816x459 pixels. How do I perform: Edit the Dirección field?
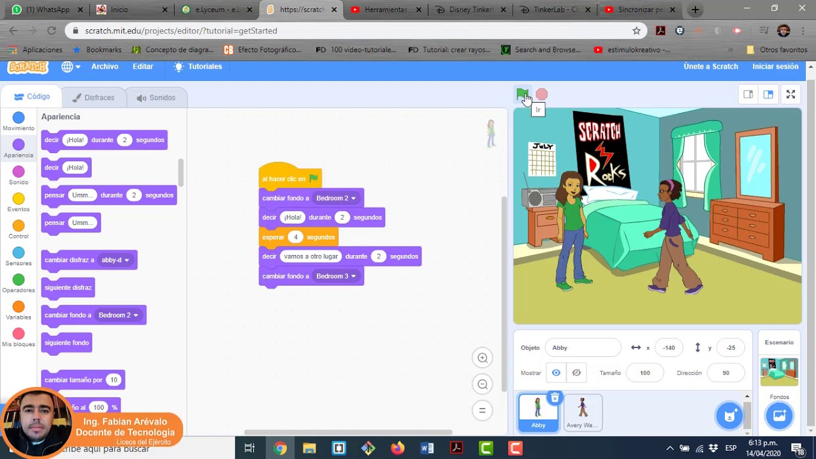(725, 373)
